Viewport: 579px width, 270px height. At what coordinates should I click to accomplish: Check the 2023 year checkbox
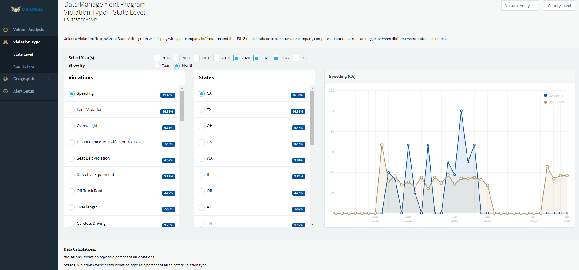(x=296, y=58)
